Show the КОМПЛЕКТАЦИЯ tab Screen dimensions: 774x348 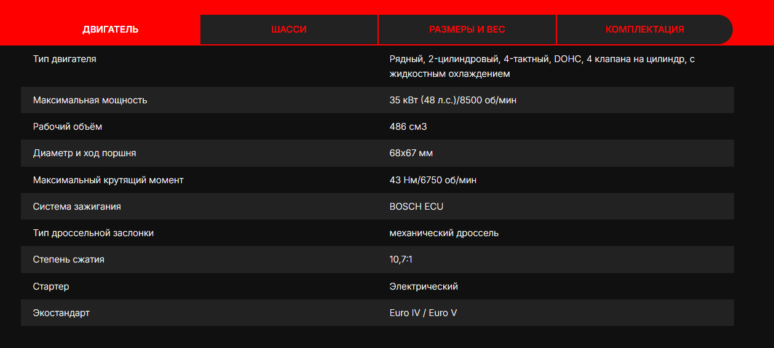644,30
